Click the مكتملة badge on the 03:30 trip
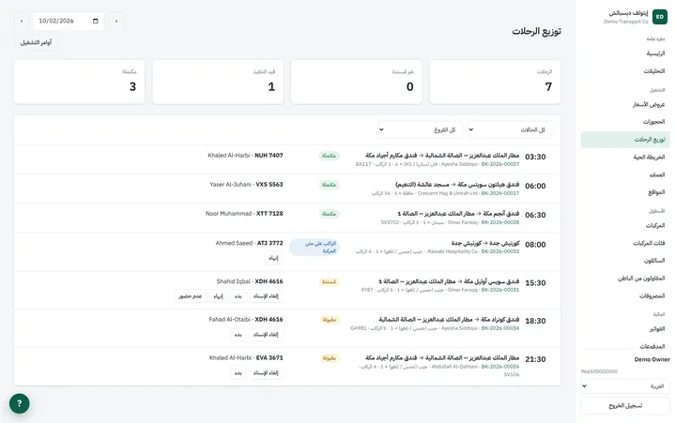Screen dimensions: 676x423 pos(329,156)
